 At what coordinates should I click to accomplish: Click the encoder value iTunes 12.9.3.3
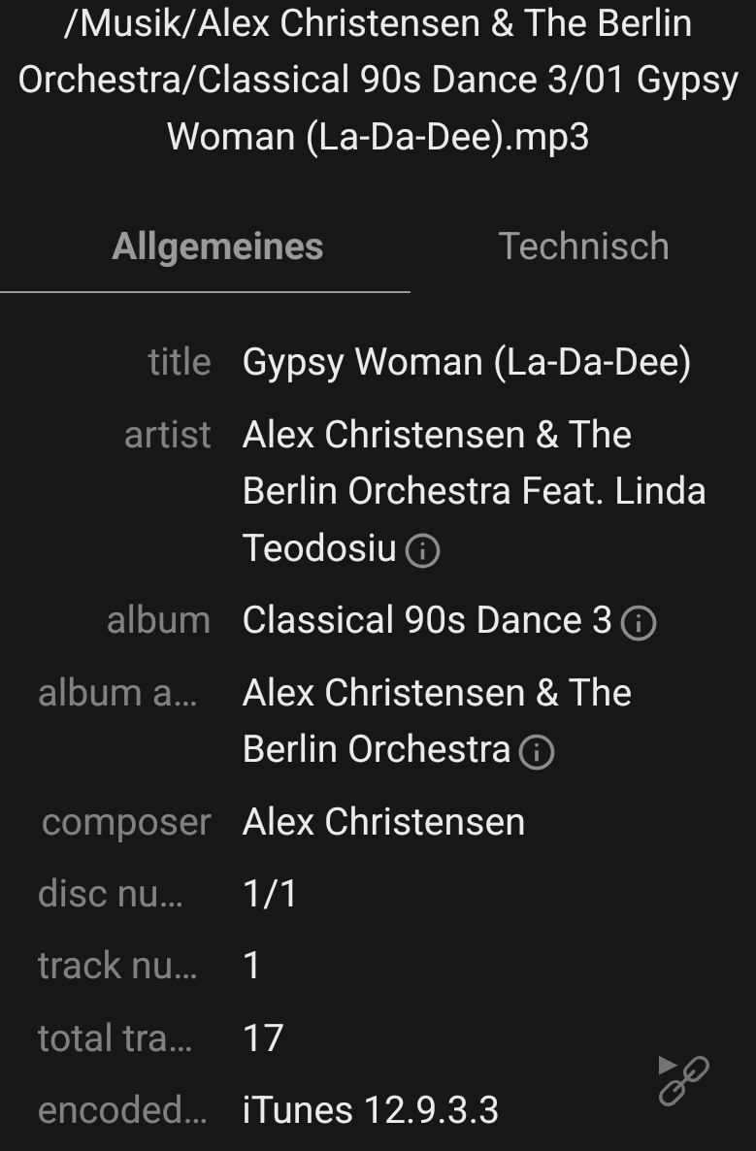click(x=370, y=1110)
